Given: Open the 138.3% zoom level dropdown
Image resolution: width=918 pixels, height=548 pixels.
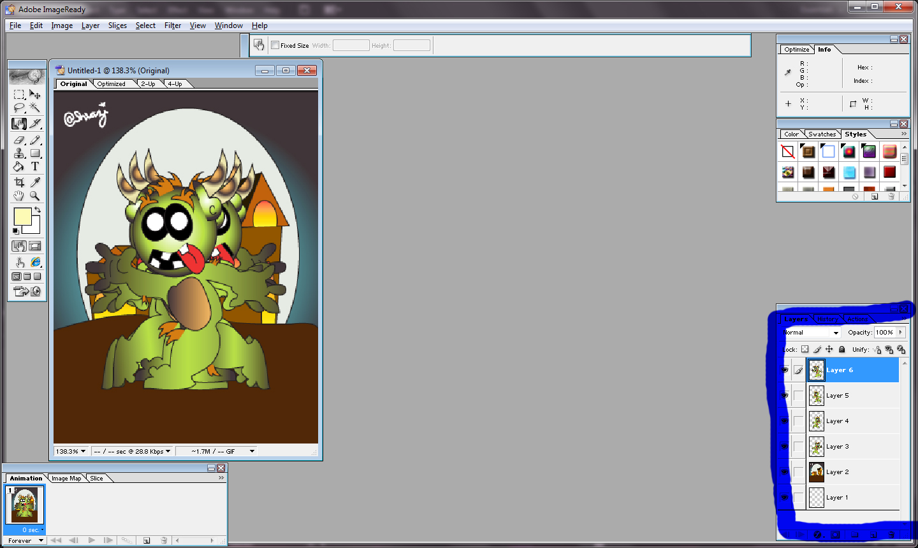Looking at the screenshot, I should coord(71,451).
